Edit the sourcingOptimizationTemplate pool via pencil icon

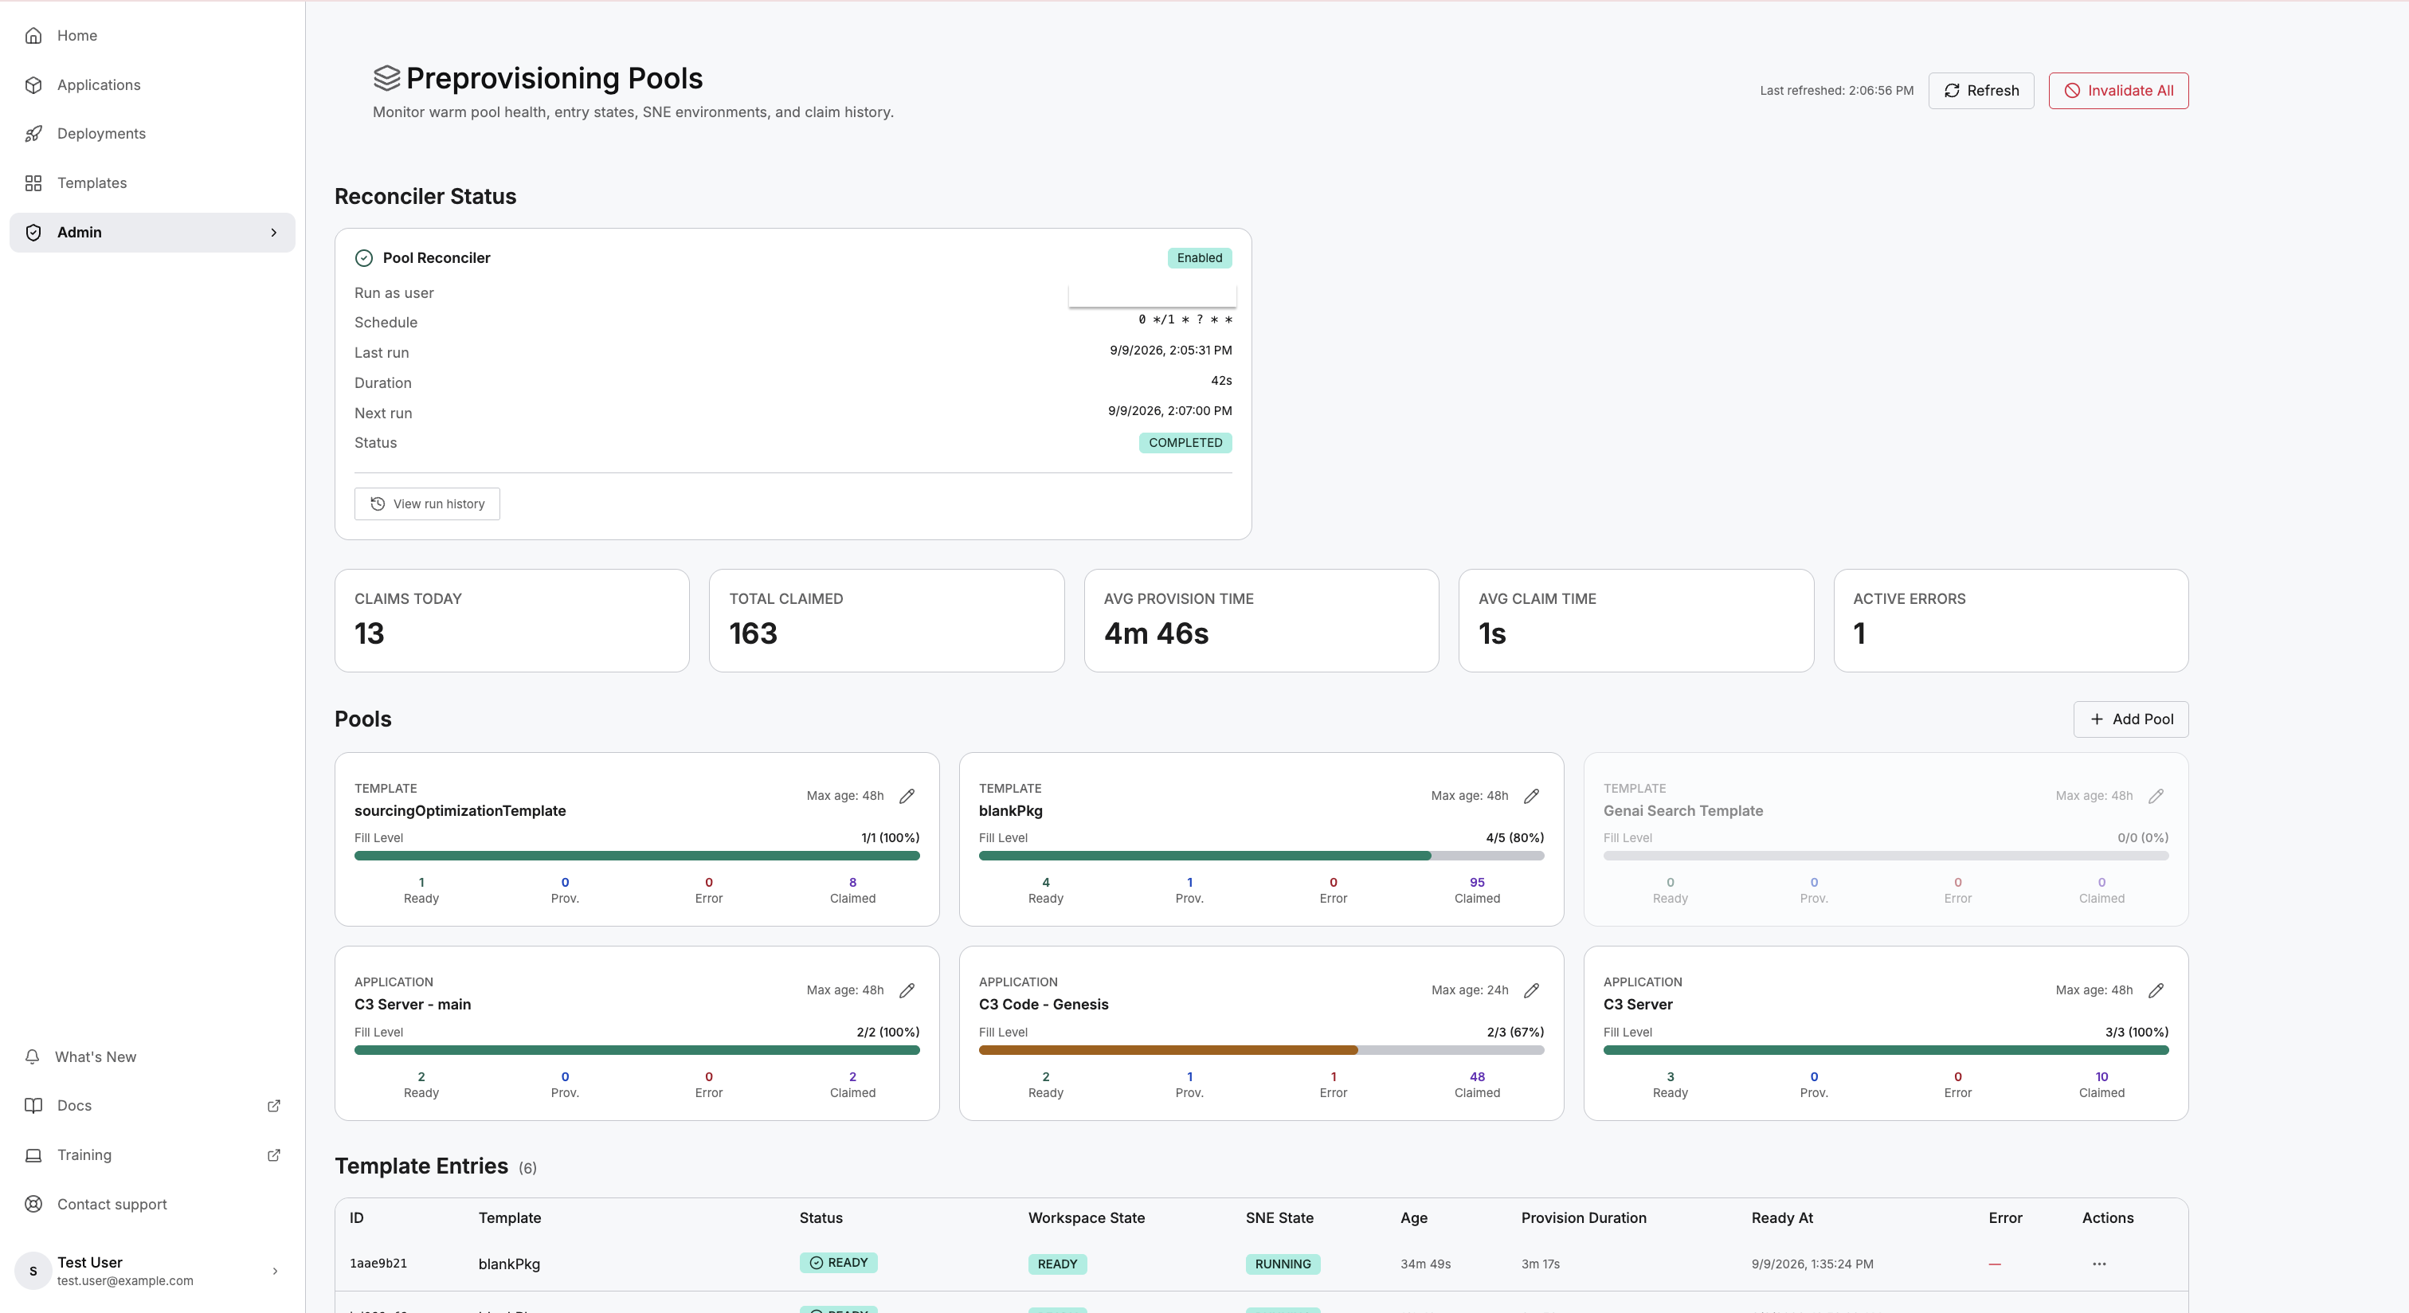pos(907,796)
